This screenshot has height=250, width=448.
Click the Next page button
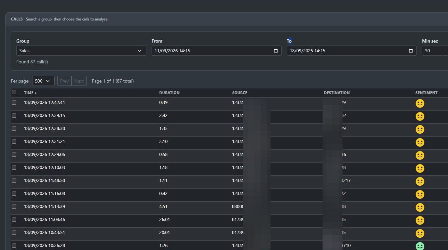point(79,81)
